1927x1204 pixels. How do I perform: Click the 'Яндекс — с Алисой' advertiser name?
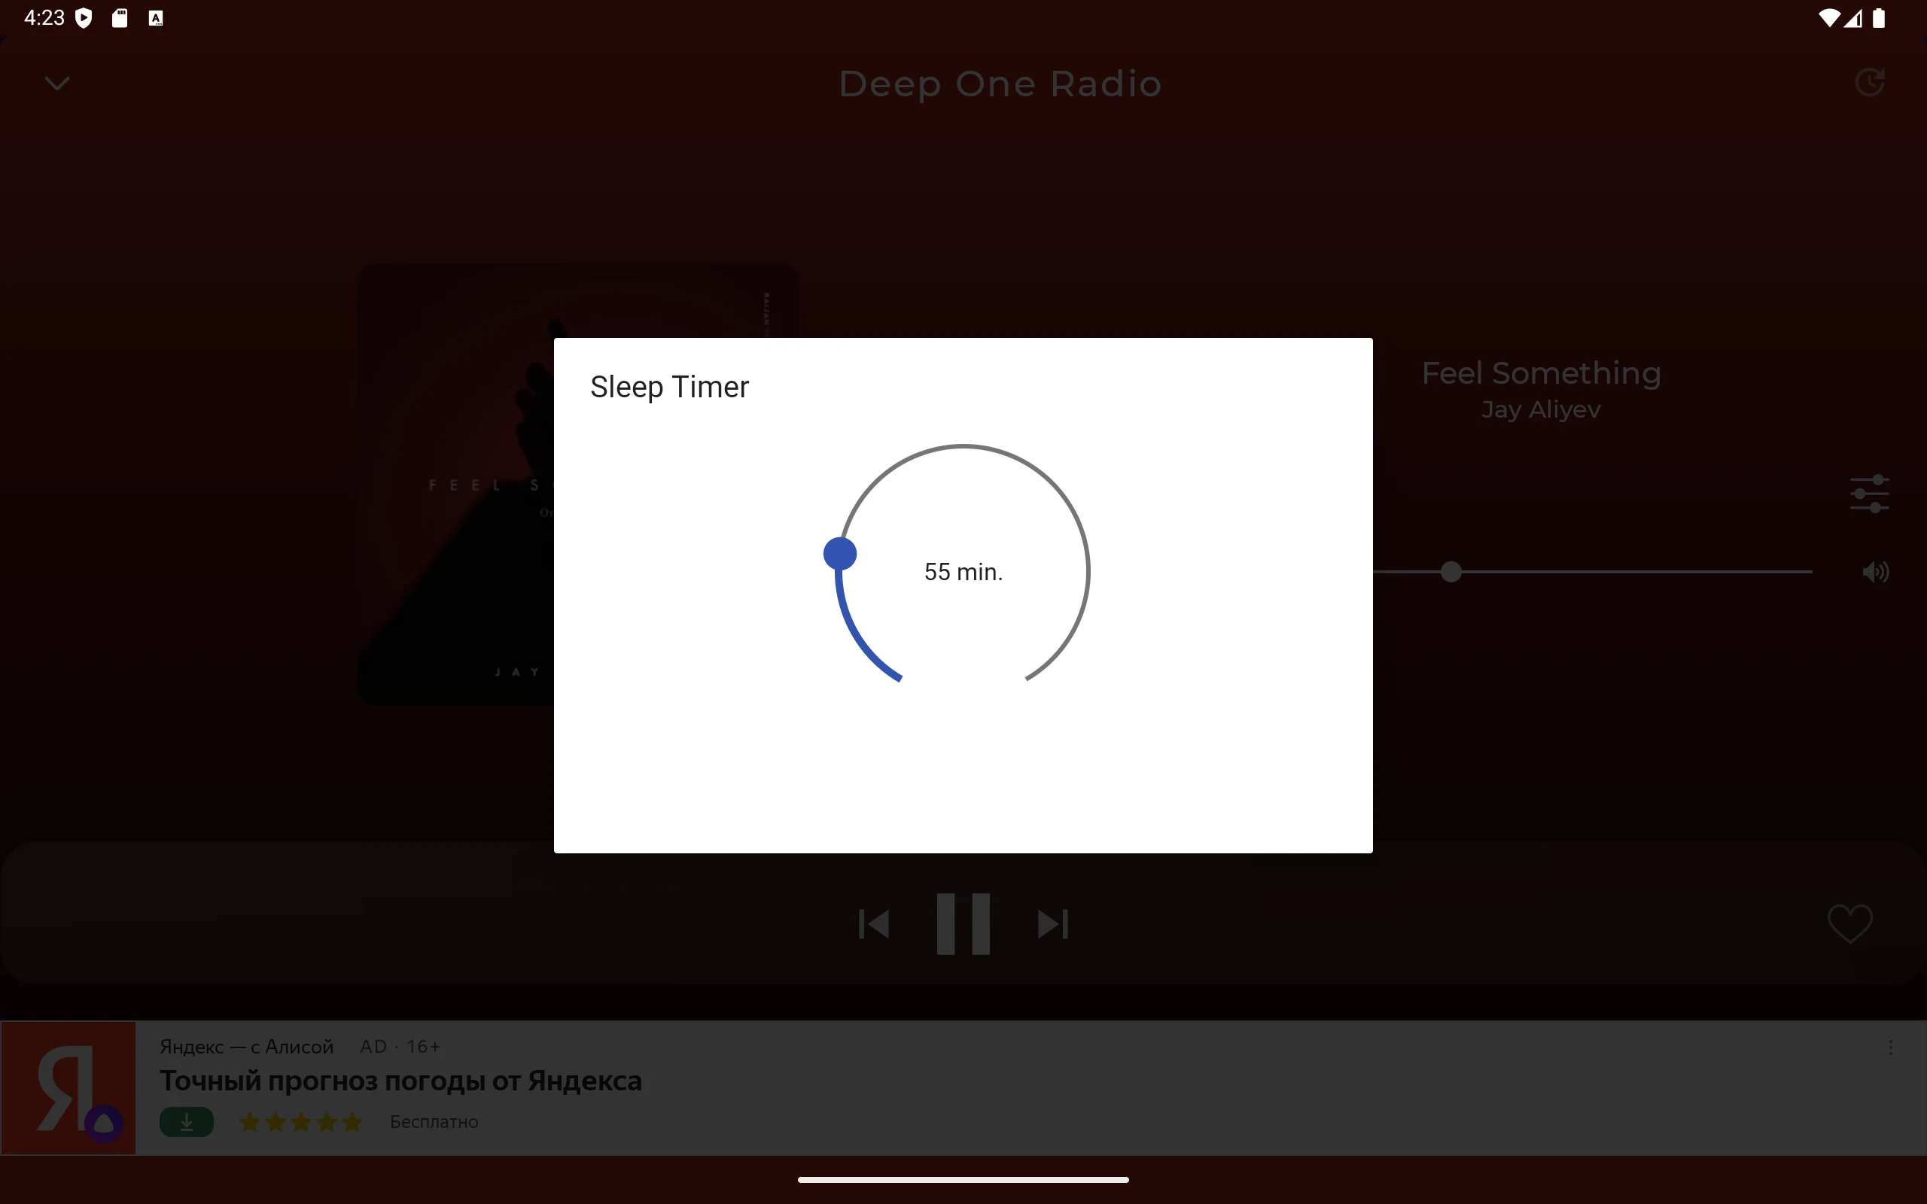coord(246,1046)
